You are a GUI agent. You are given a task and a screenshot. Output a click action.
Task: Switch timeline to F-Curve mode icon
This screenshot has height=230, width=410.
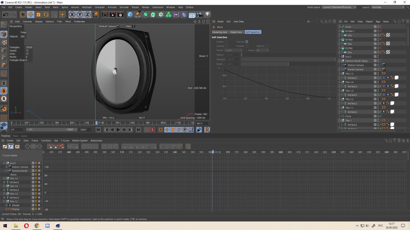[11, 146]
